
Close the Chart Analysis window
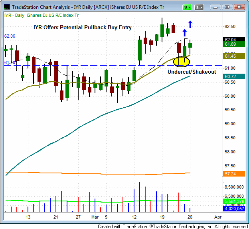point(239,7)
